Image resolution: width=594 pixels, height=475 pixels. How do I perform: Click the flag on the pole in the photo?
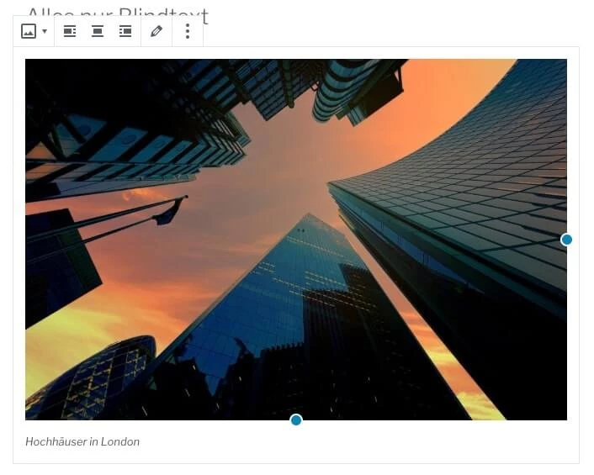point(168,210)
